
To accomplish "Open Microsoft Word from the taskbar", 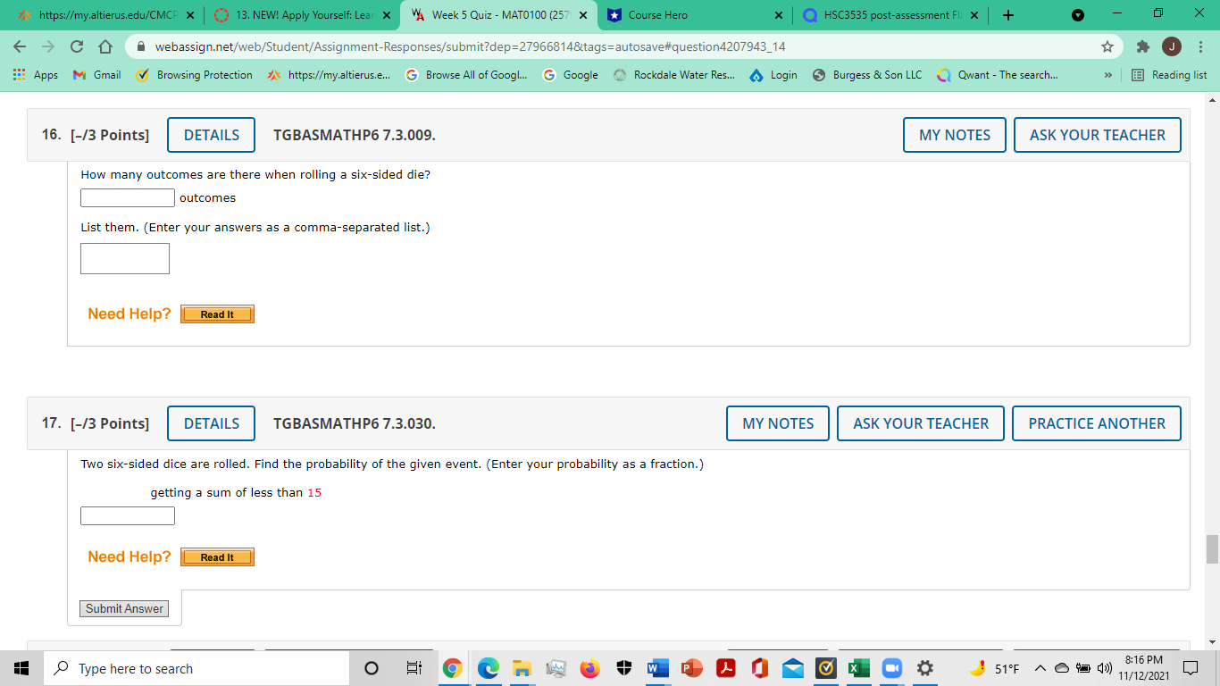I will (657, 668).
